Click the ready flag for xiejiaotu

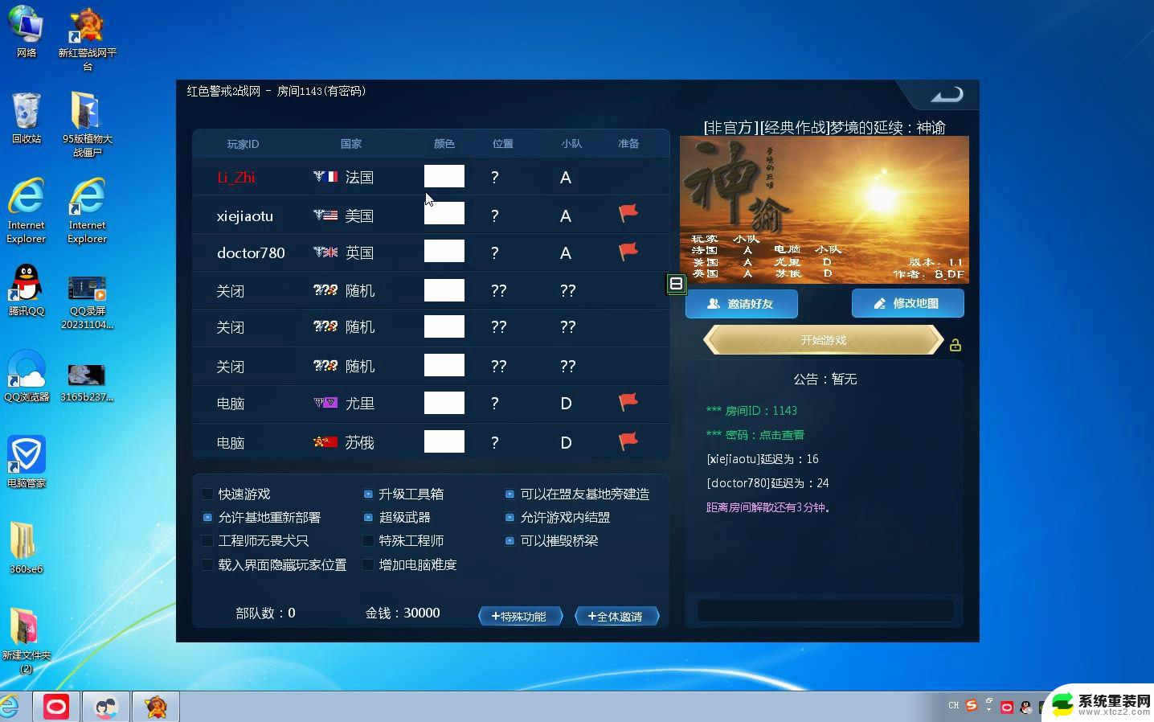pos(628,213)
